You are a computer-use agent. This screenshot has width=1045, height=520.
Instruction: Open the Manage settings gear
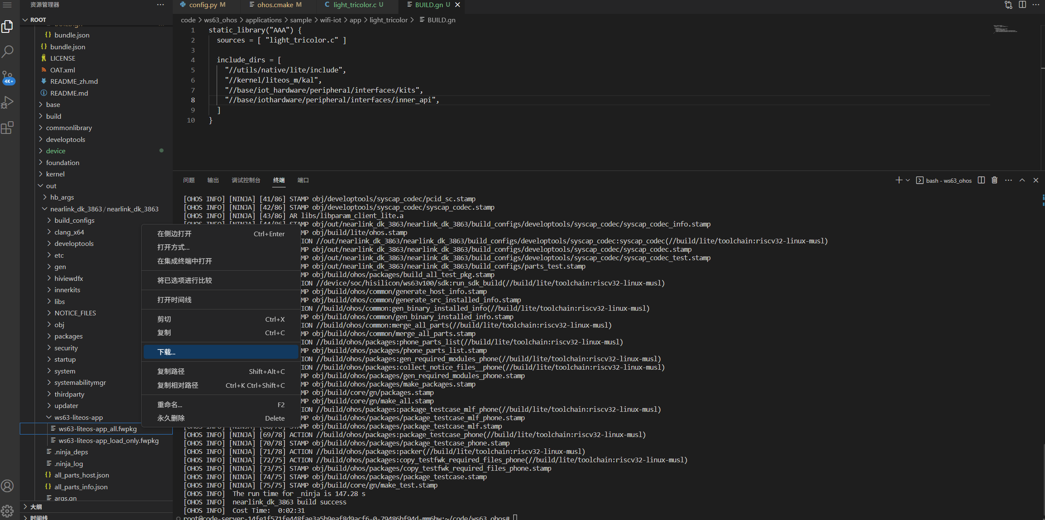(x=8, y=511)
